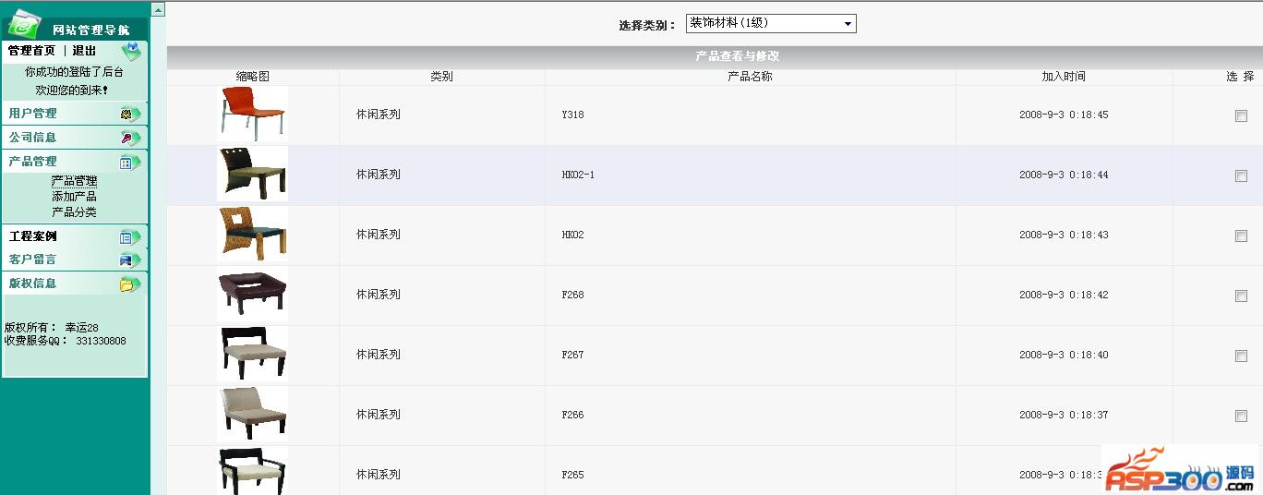Check the box for product HK02
Viewport: 1263px width, 495px height.
coord(1241,235)
